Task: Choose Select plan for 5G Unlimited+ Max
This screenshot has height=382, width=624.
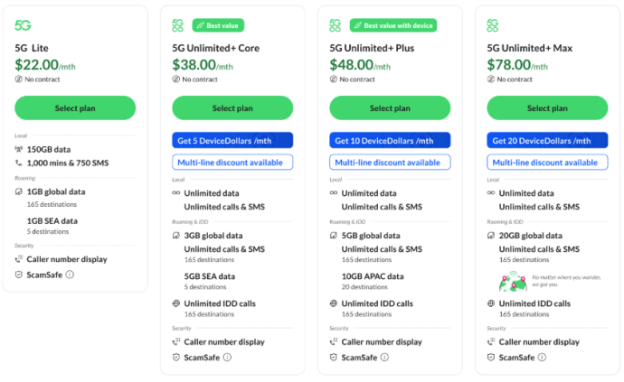Action: click(x=547, y=108)
